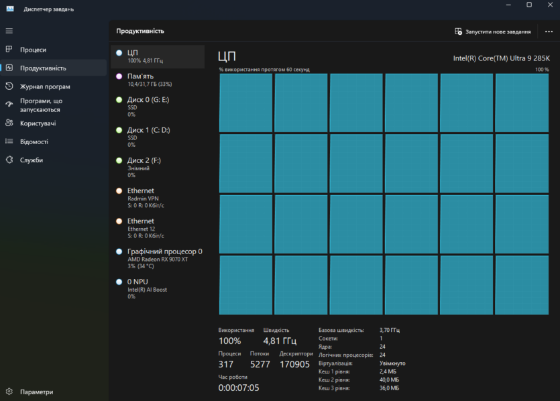Select the 0 NPU Intel AI Boost item
The width and height of the screenshot is (560, 401).
tap(158, 288)
